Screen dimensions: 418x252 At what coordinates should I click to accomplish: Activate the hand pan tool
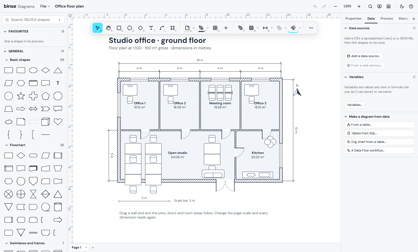coord(108,28)
